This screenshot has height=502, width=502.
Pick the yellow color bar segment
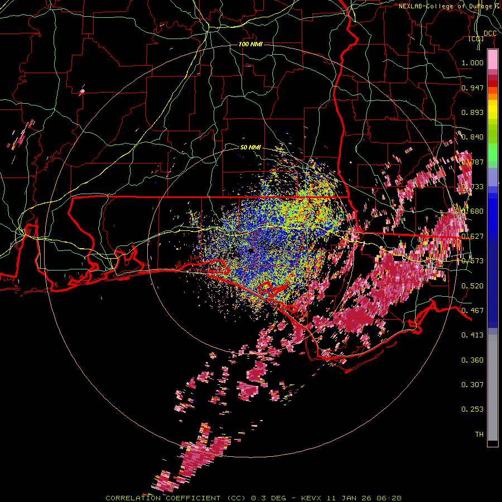493,110
